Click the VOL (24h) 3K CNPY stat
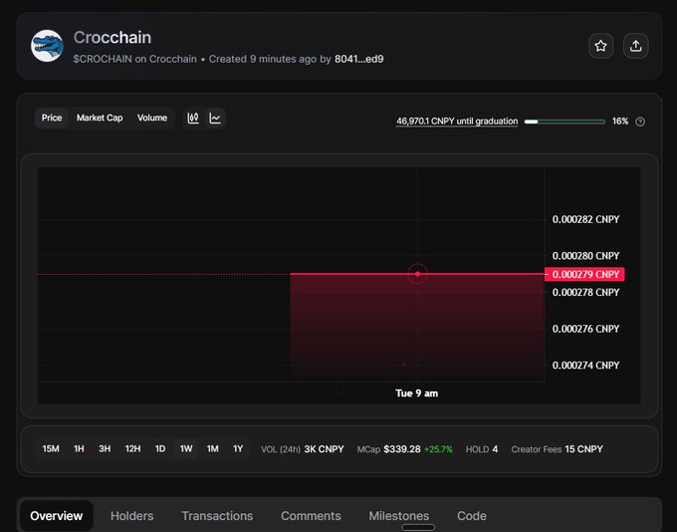 click(303, 449)
